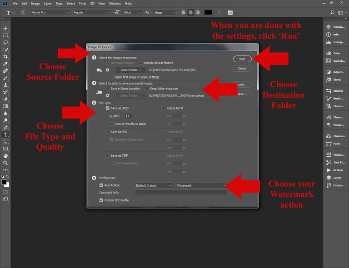
Task: Select the Gradient tool
Action: click(x=5, y=106)
